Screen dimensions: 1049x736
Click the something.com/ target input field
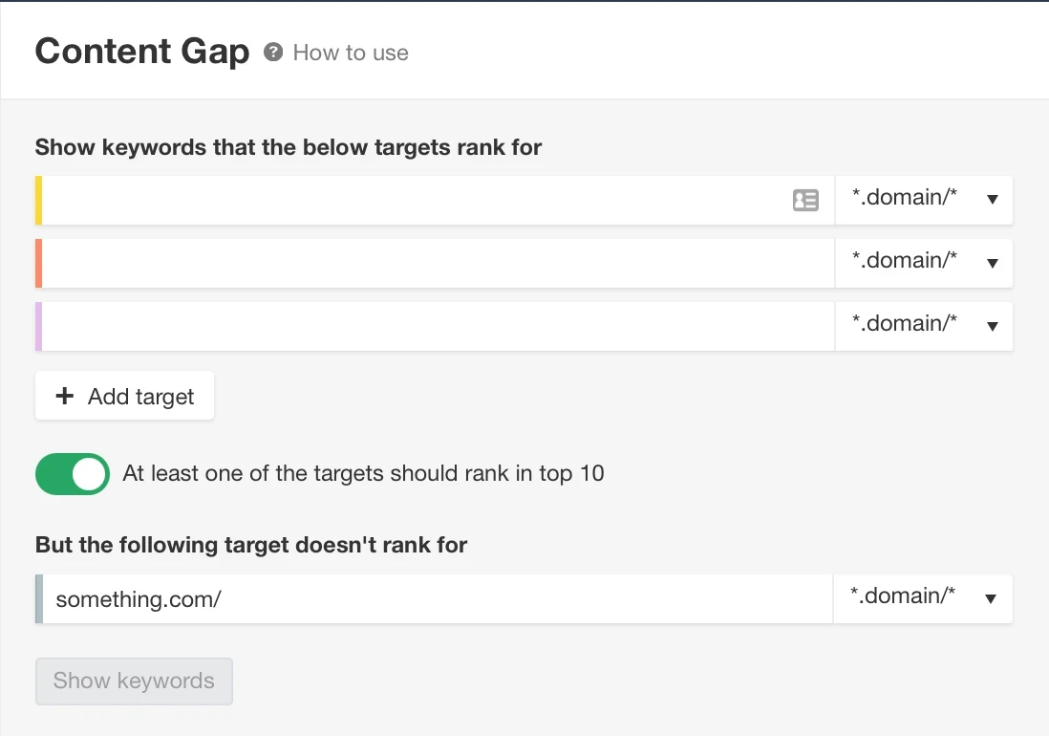[435, 598]
